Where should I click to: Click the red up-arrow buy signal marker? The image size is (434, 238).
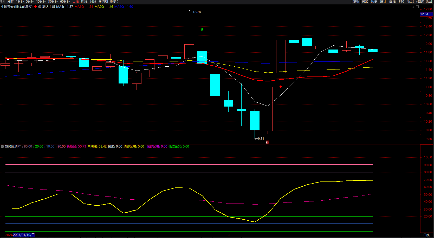click(x=281, y=87)
